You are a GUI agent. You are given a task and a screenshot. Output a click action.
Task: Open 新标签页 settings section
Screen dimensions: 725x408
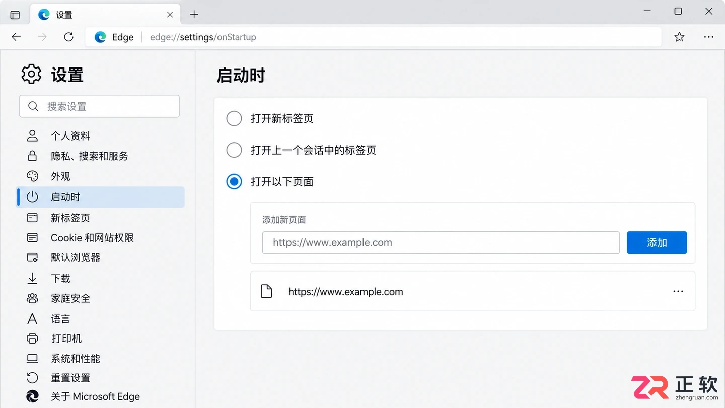coord(101,218)
